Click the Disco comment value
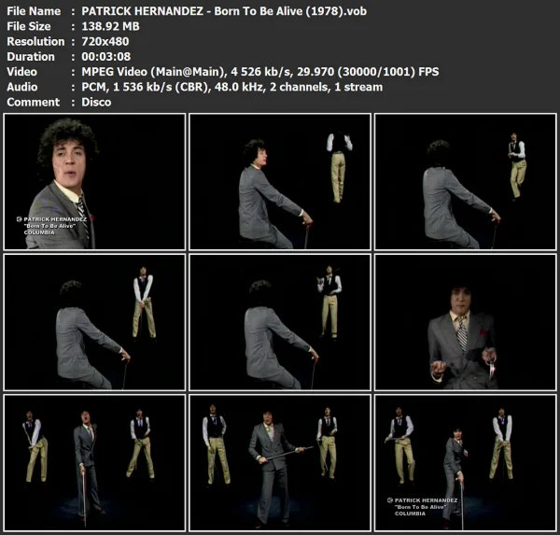 [96, 102]
